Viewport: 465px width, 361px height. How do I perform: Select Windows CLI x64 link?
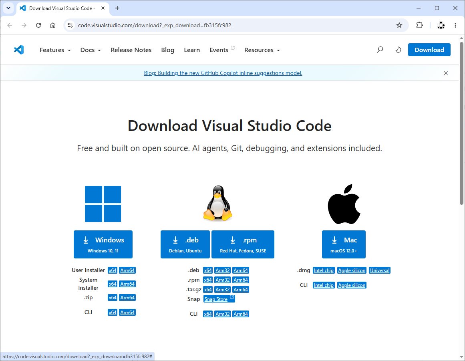[x=113, y=313]
